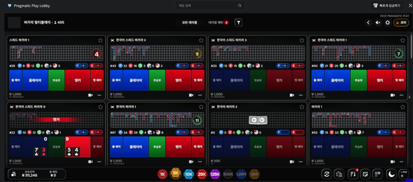
Task: Favorite the 한국어 바카라 1 table star
Action: click(201, 107)
